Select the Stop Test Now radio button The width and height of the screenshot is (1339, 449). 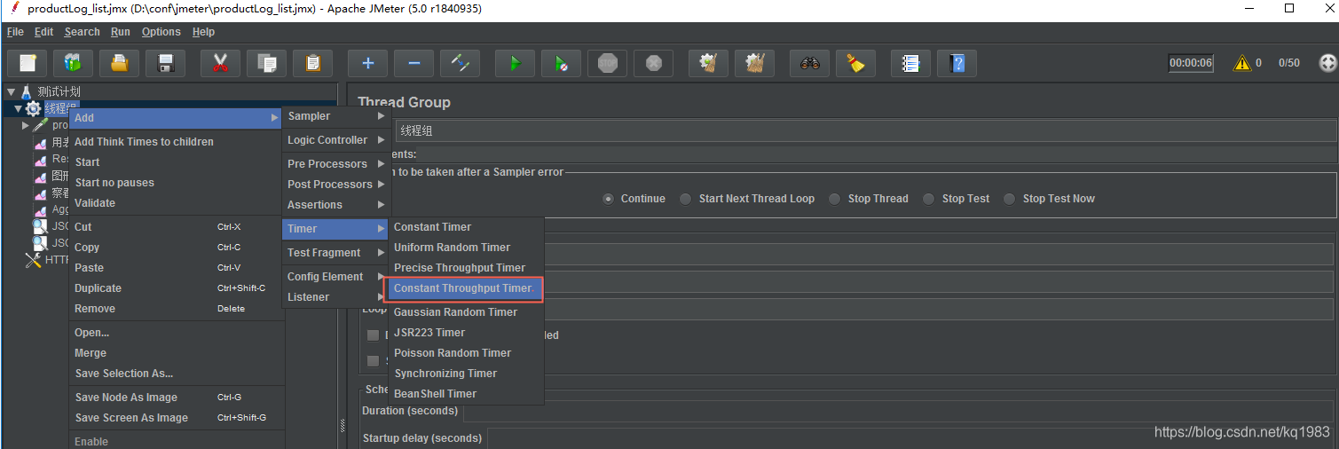(x=1009, y=199)
